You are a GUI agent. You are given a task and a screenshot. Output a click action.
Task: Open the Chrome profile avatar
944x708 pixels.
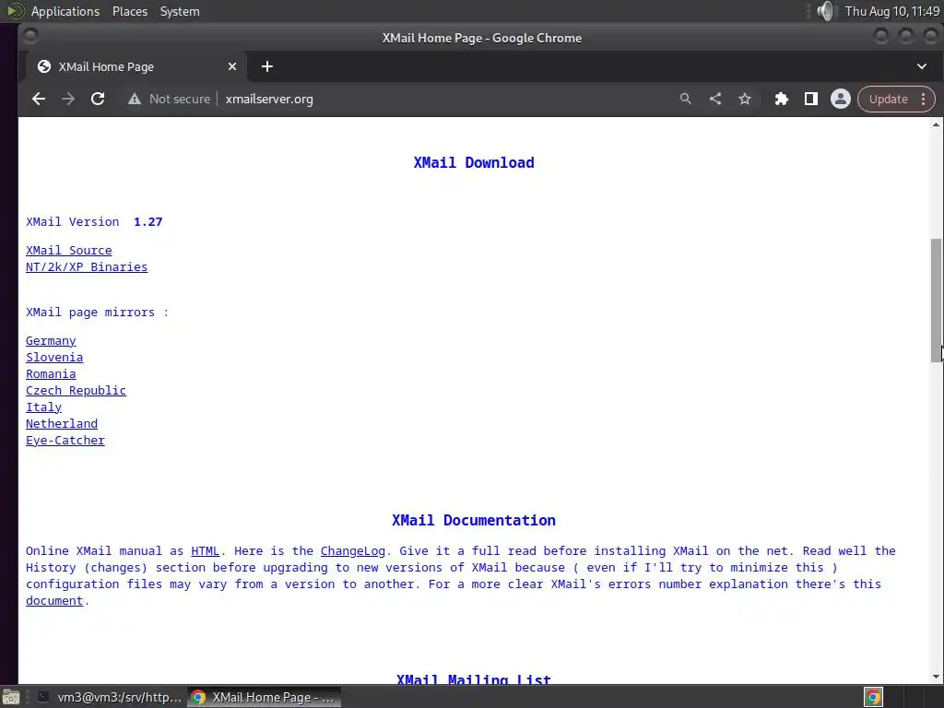coord(841,99)
